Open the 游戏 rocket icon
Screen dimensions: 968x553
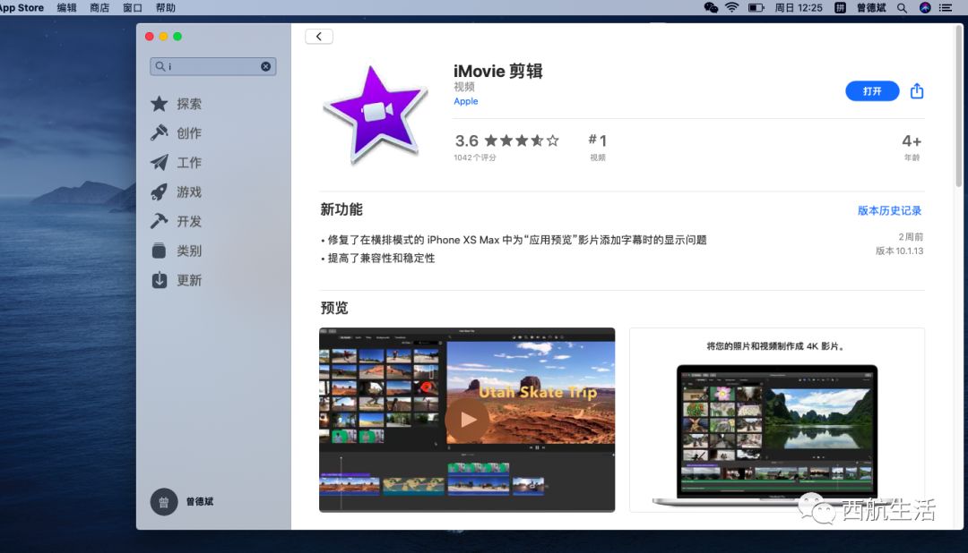pyautogui.click(x=160, y=191)
